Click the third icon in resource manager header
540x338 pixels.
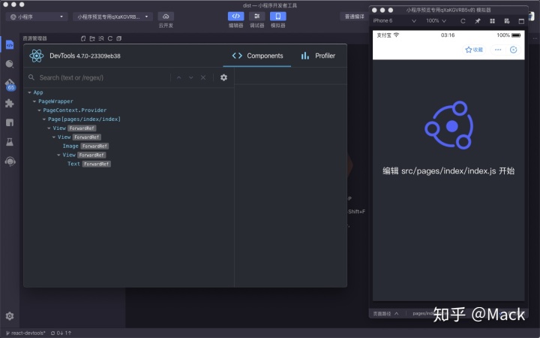[101, 38]
